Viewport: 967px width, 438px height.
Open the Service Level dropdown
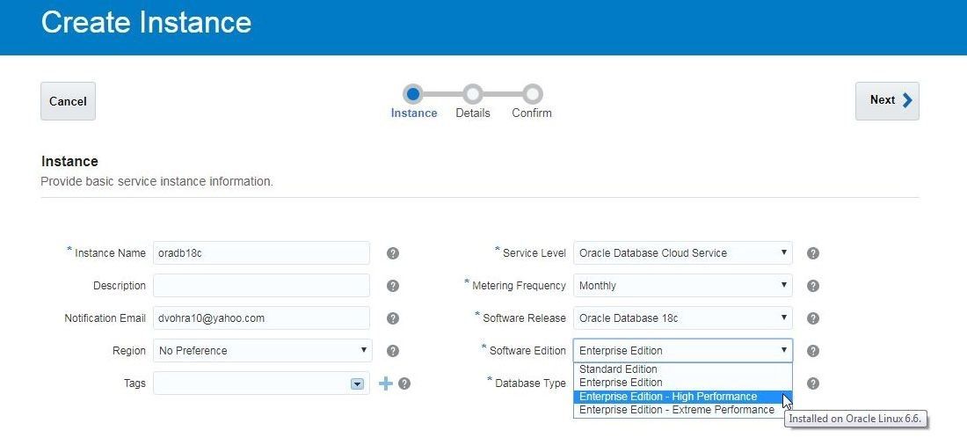683,253
